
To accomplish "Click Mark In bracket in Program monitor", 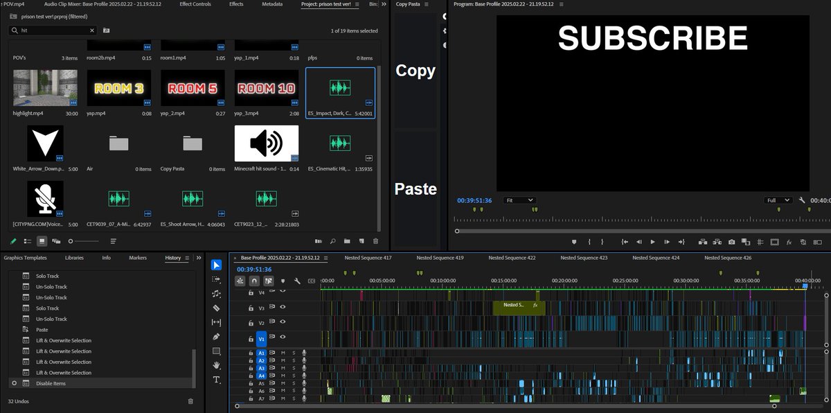I will [x=589, y=242].
